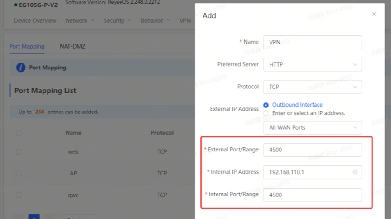This screenshot has height=219, width=391.
Task: Click the Preferred Server dropdown arrow
Action: [355, 64]
